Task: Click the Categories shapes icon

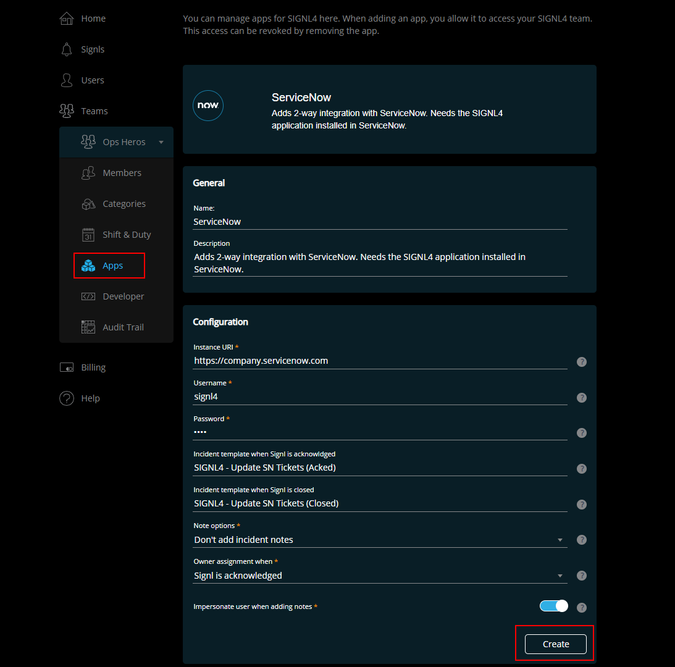Action: coord(88,204)
